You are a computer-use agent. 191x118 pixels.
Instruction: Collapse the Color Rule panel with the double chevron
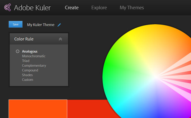[x=60, y=39]
